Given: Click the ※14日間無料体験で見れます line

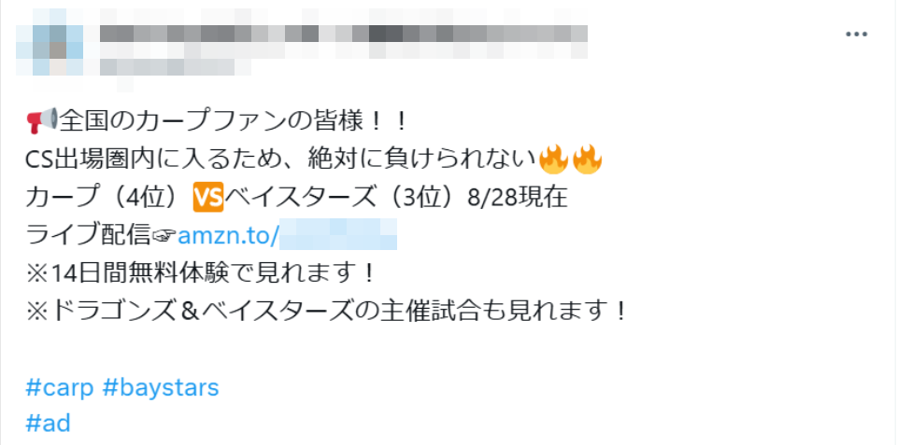Looking at the screenshot, I should click(x=202, y=273).
